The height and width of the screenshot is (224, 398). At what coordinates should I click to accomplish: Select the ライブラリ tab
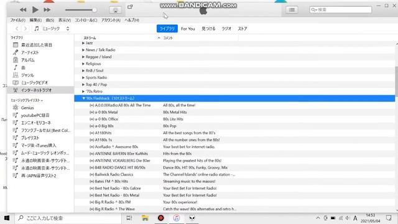(167, 29)
